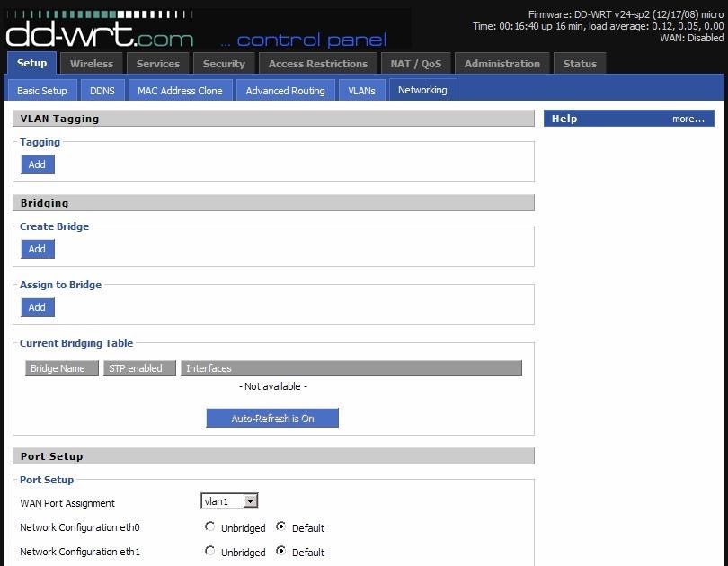Screen dimensions: 728x566
Task: Toggle the Auto-Refresh is On button
Action: coord(272,418)
